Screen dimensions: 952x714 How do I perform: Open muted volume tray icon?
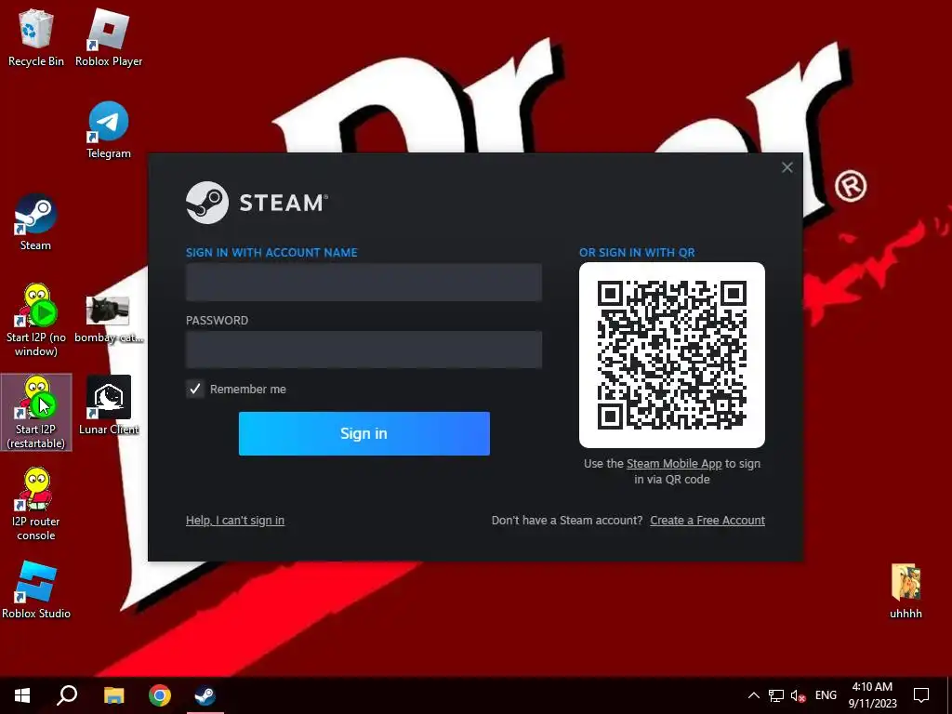798,695
